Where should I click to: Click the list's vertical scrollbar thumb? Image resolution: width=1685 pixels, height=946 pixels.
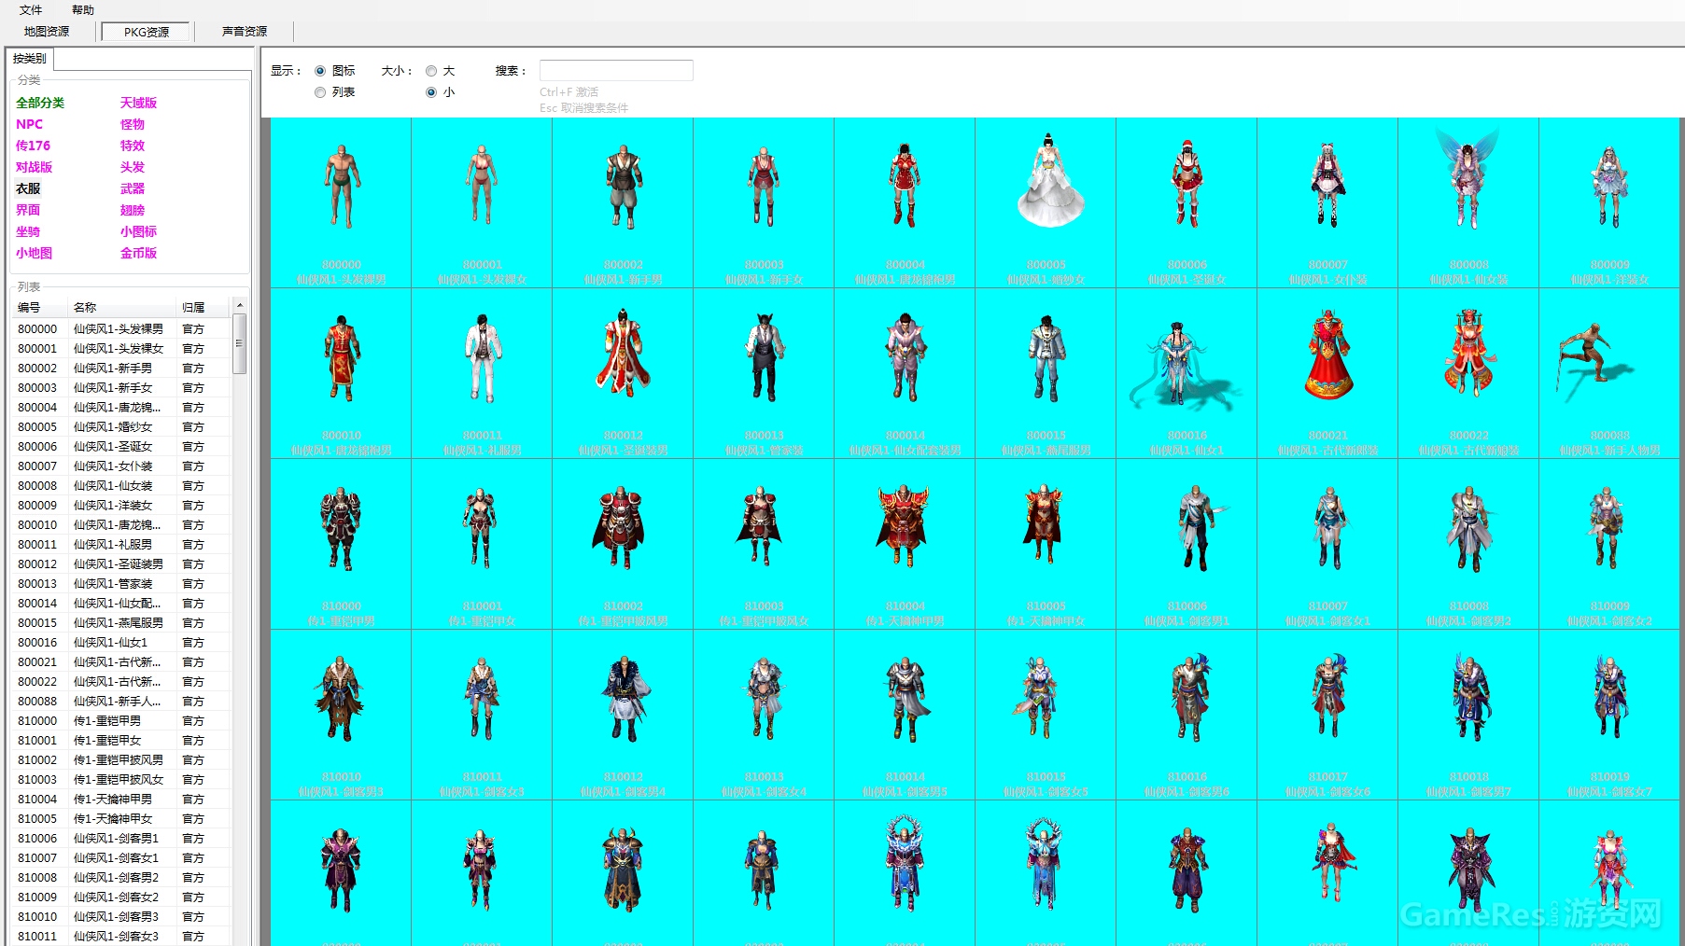coord(239,343)
